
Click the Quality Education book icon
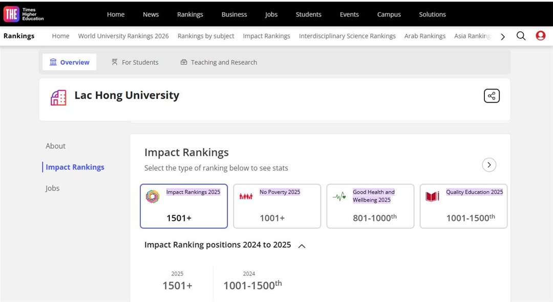tap(432, 196)
